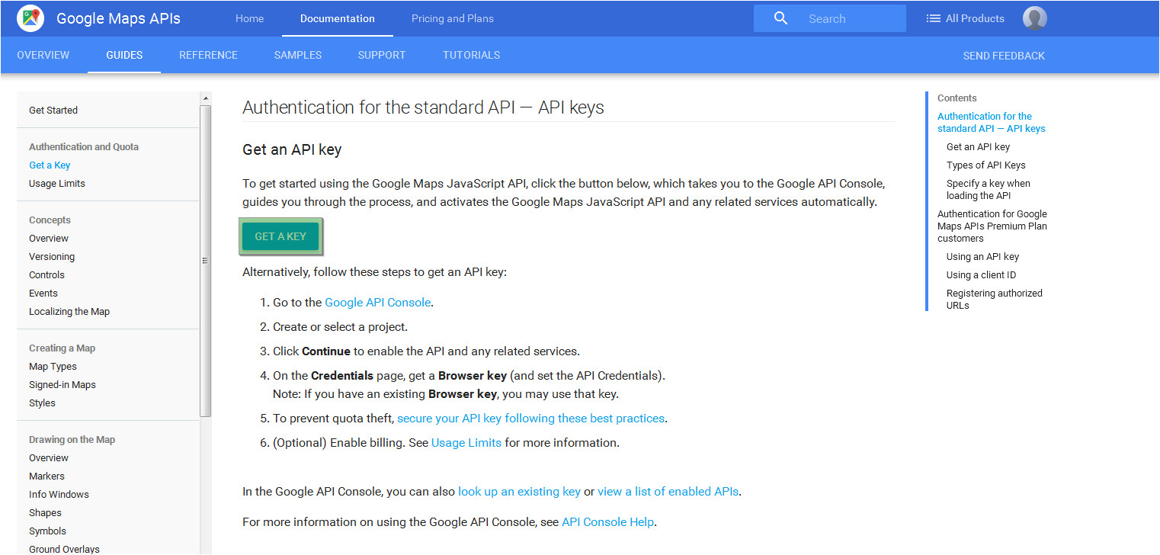Open view a list of enabled APIs link

[668, 492]
